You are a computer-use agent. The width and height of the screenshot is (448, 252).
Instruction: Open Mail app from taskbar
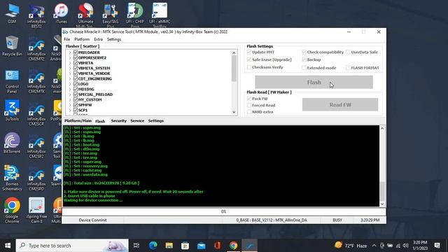coord(202,246)
